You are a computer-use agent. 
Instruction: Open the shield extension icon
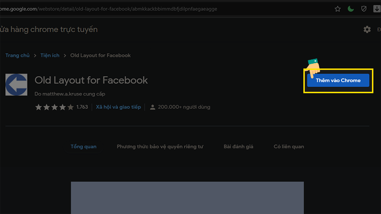364,9
